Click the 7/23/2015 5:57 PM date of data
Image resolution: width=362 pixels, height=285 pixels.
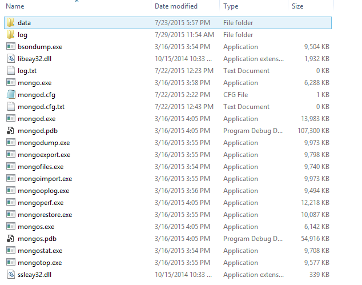coord(182,23)
